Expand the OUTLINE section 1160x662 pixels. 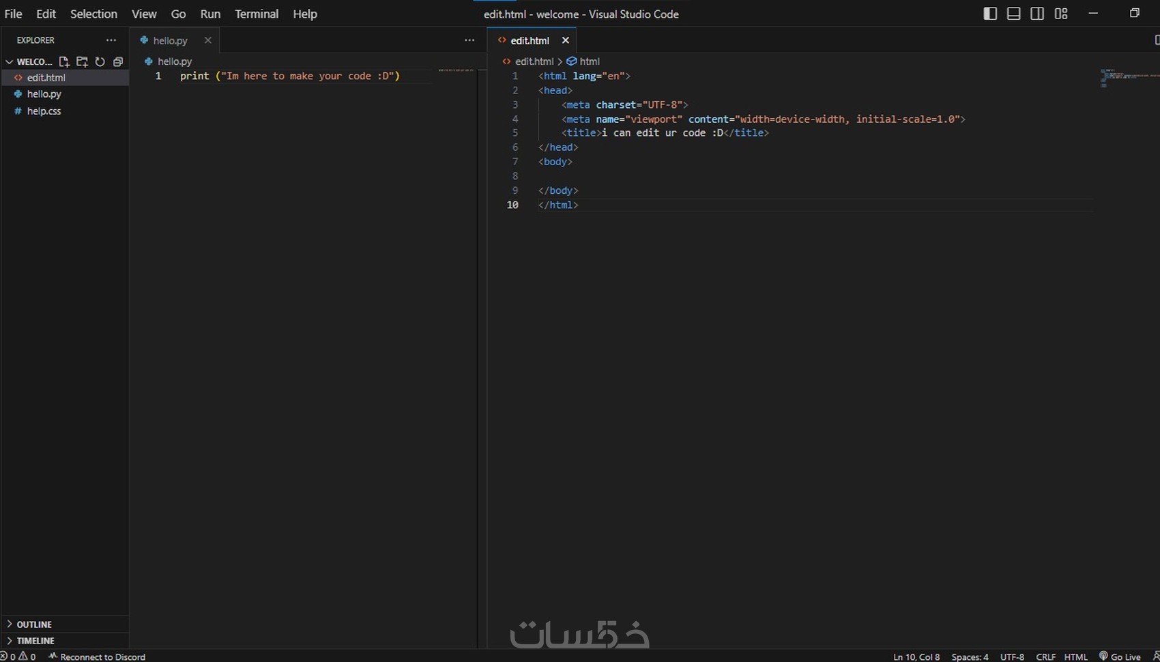coord(64,624)
